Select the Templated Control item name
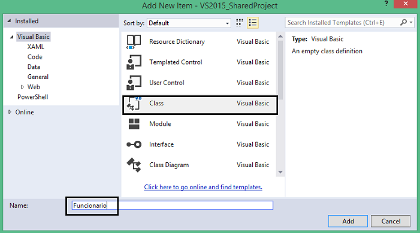Screen dimensions: 420x233 [x=176, y=62]
